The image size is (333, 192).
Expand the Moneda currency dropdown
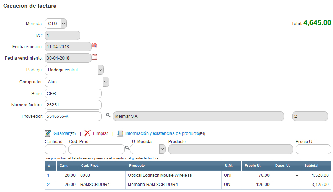63,24
